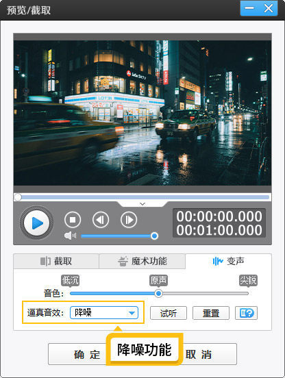Click the 试听 preview button

pos(169,313)
